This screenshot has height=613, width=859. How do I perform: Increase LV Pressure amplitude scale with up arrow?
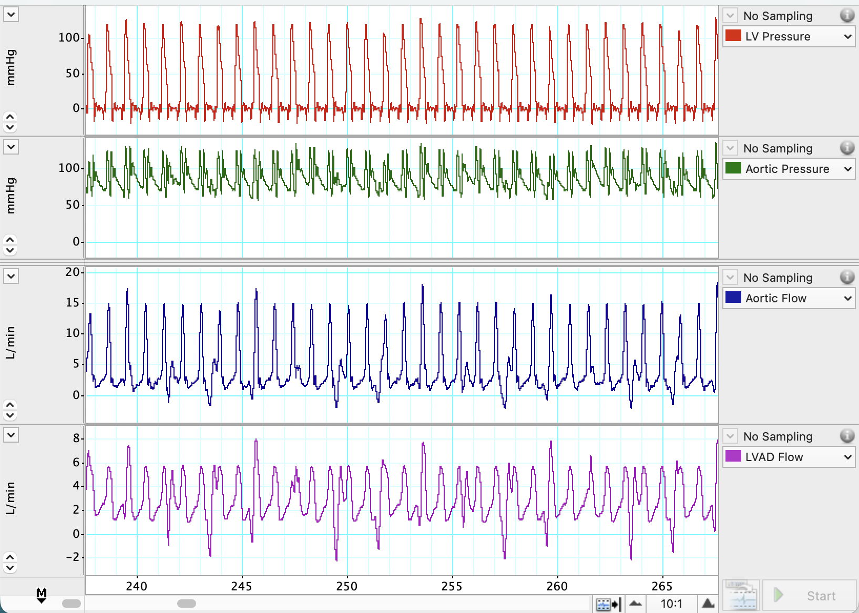coord(11,117)
